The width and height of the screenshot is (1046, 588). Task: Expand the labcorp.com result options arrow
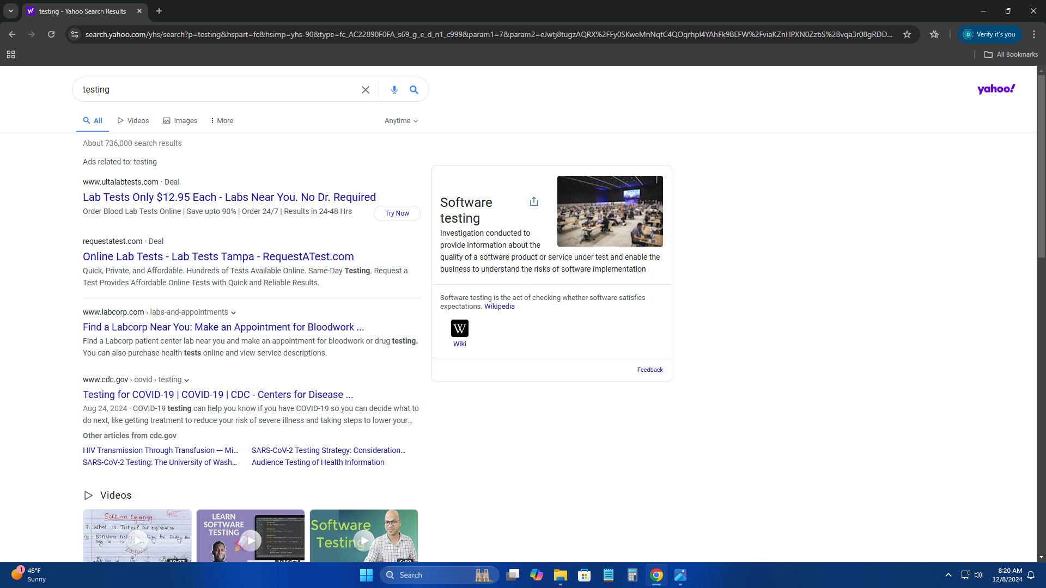pos(233,313)
